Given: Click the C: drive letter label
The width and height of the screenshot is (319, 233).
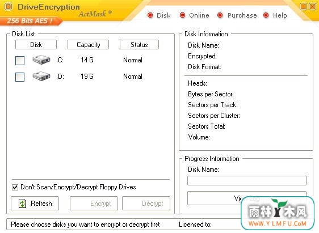Looking at the screenshot, I should [x=61, y=60].
